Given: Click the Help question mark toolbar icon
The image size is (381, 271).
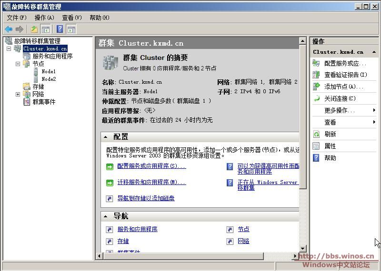Looking at the screenshot, I should pos(60,29).
